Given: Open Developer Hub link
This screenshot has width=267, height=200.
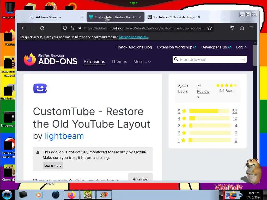Looking at the screenshot, I should click(216, 47).
